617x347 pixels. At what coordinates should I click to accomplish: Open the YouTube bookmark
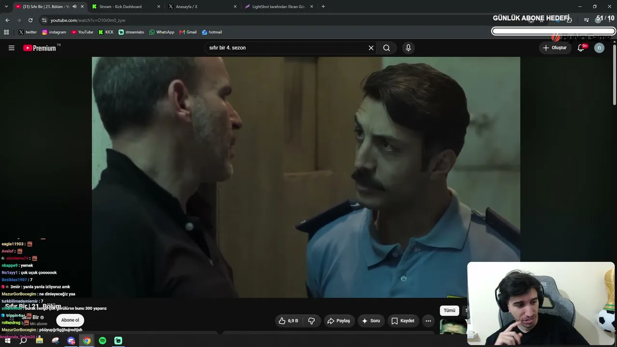(x=82, y=32)
